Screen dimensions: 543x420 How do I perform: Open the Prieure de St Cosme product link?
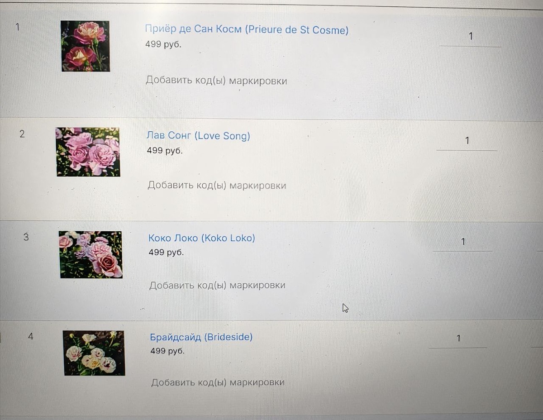(x=247, y=30)
